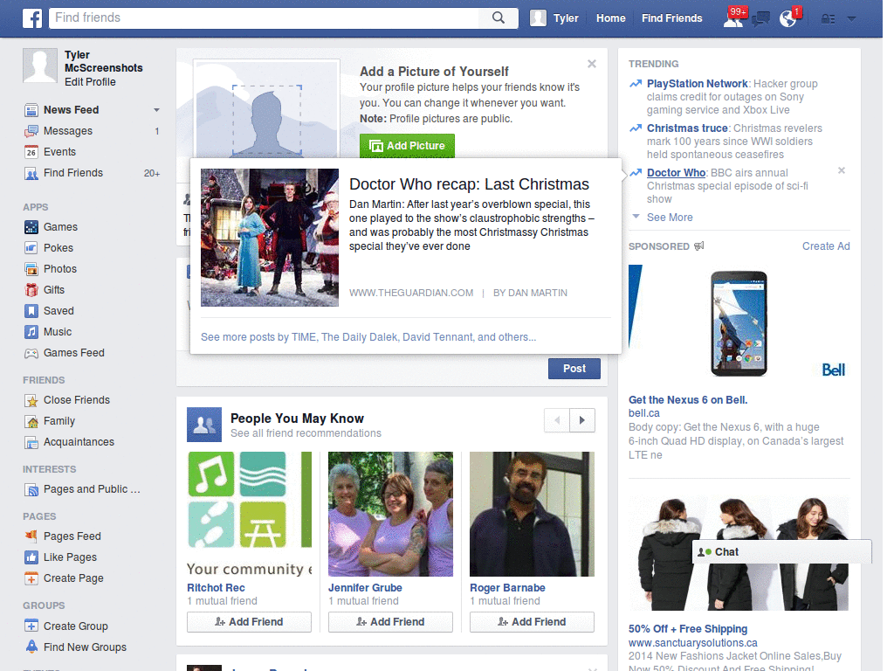Click the Create Group plus icon
The width and height of the screenshot is (894, 671).
coord(31,626)
